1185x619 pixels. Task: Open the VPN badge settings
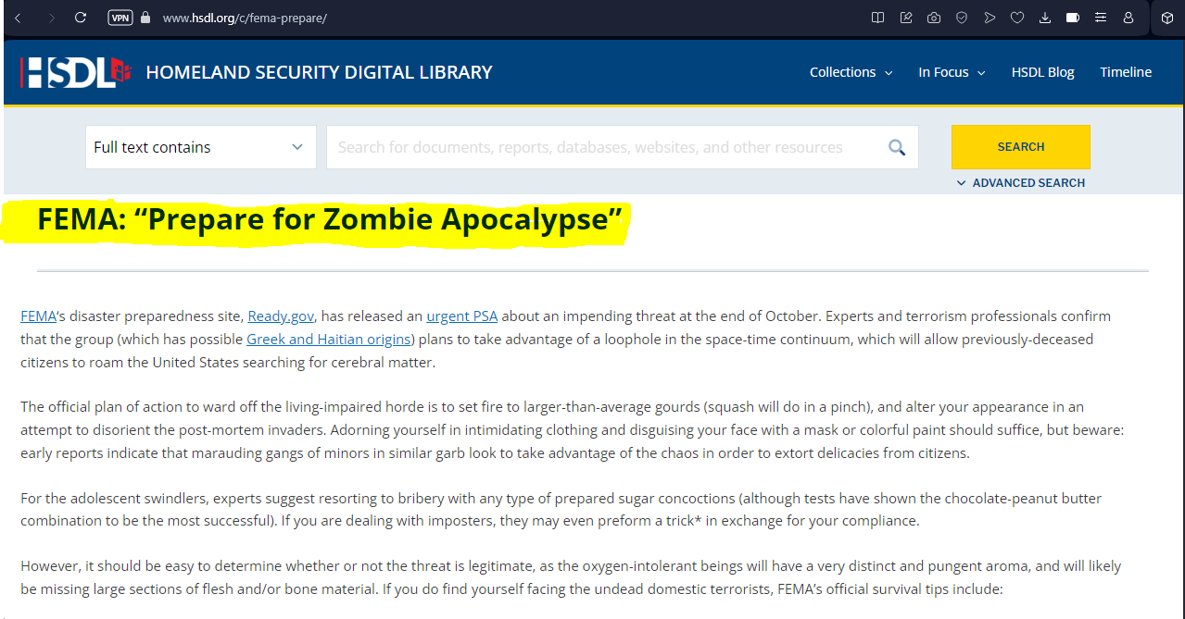120,18
